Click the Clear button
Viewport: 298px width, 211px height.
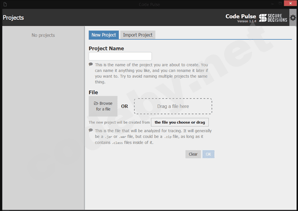193,154
